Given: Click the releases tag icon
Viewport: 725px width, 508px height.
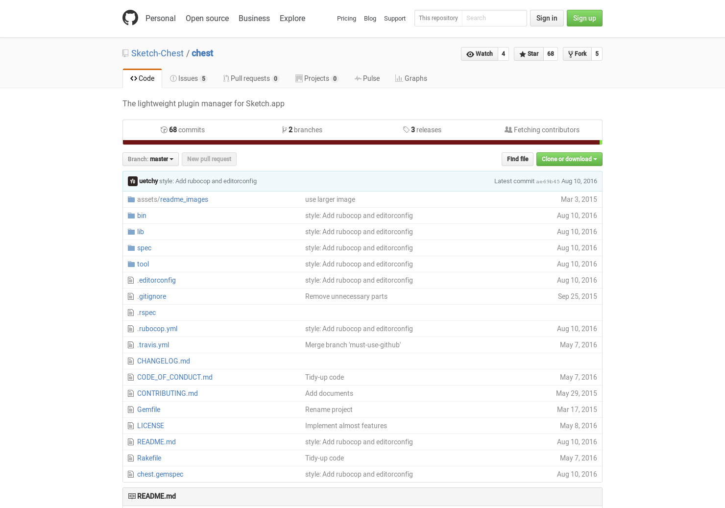Looking at the screenshot, I should tap(406, 130).
